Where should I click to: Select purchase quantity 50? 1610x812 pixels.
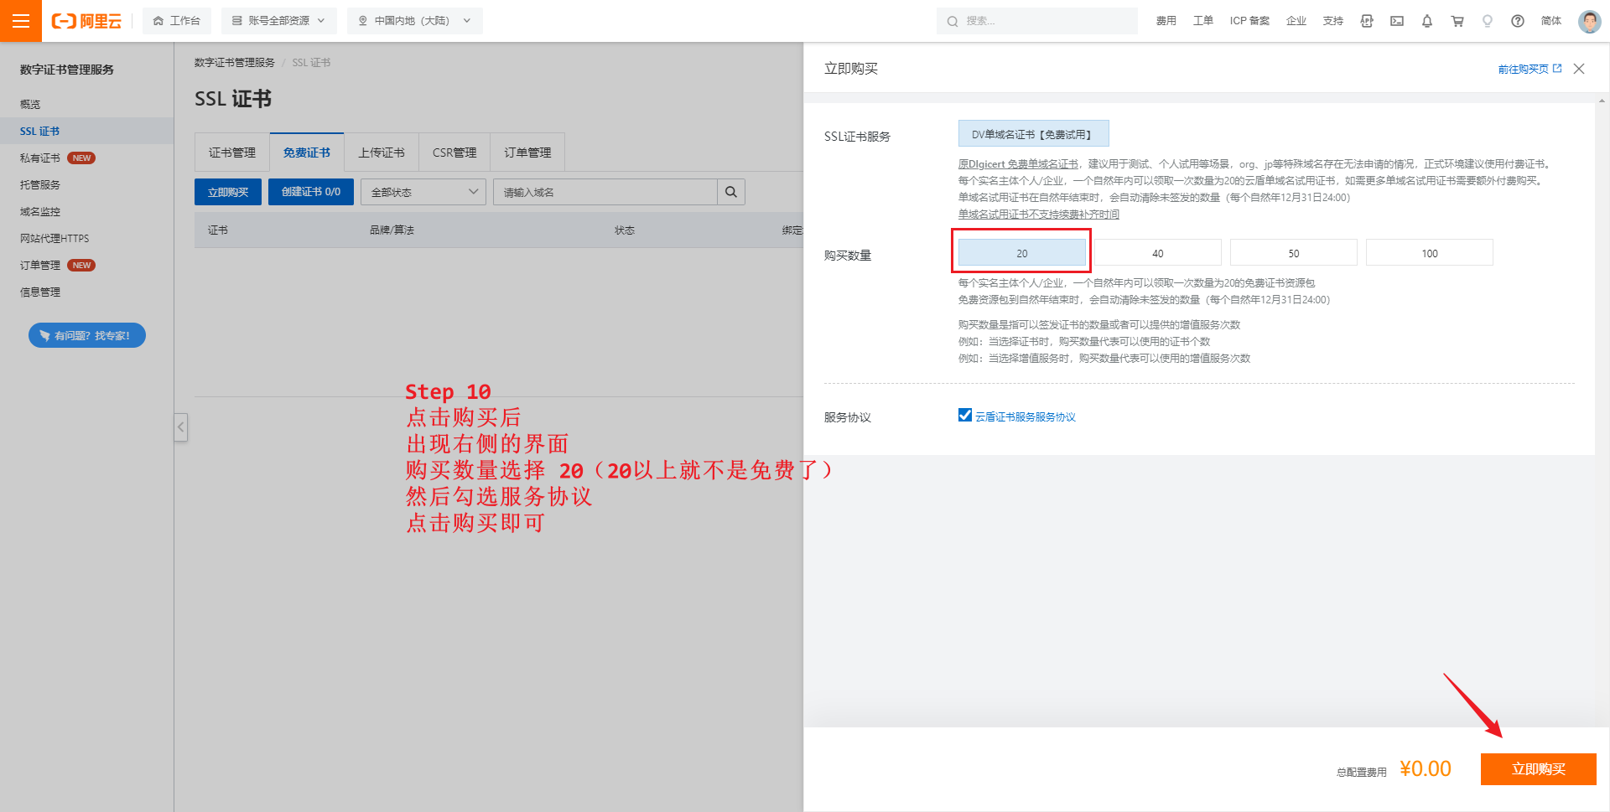[x=1294, y=253]
